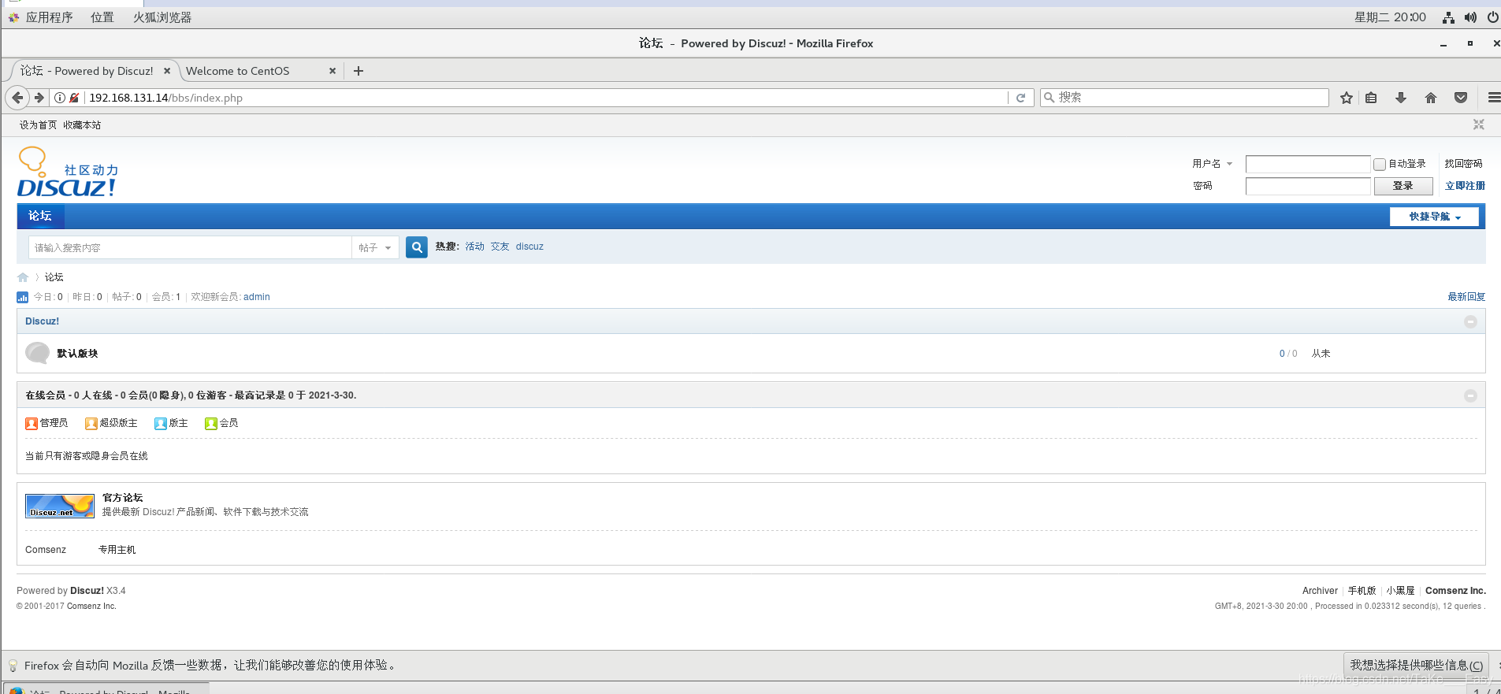Viewport: 1501px width, 694px height.
Task: Close the header toolbar toggle icon
Action: pyautogui.click(x=1479, y=124)
